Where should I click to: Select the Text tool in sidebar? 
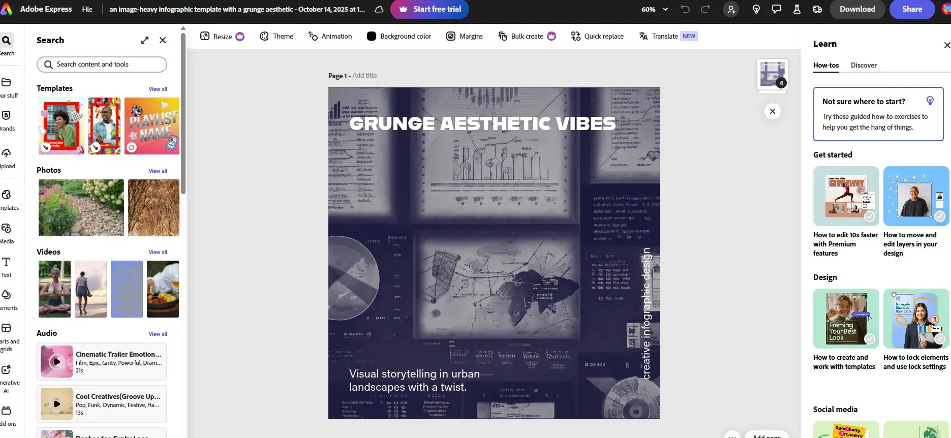(7, 267)
